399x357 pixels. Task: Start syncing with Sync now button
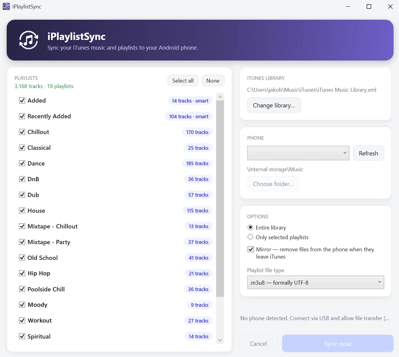tap(338, 344)
